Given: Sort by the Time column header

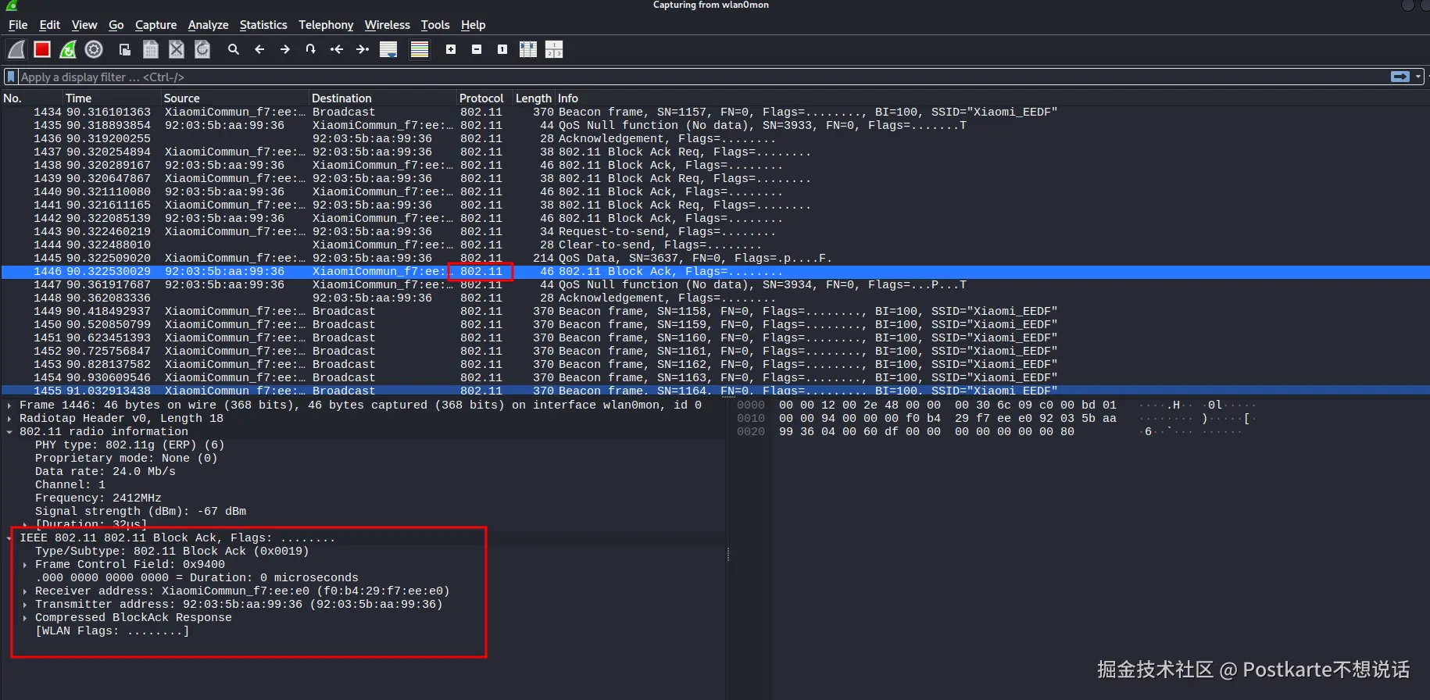Looking at the screenshot, I should [112, 98].
